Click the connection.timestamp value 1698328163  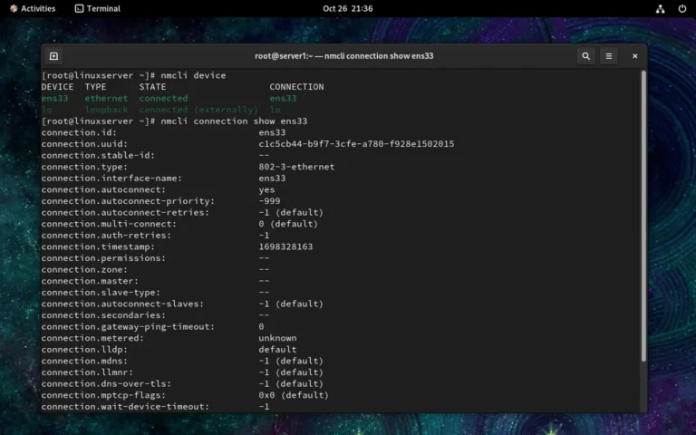coord(285,246)
